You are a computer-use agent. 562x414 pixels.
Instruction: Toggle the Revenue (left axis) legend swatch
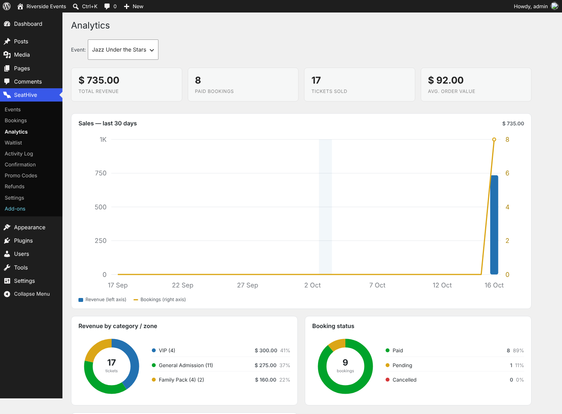pyautogui.click(x=81, y=300)
